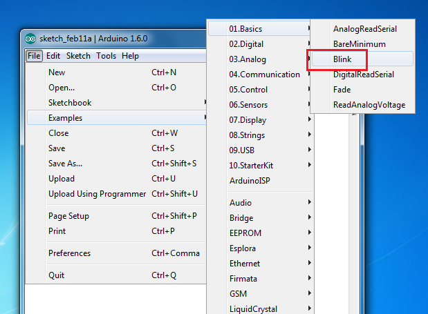This screenshot has height=314, width=428.
Task: Open the BareMinimum example sketch
Action: click(x=362, y=44)
